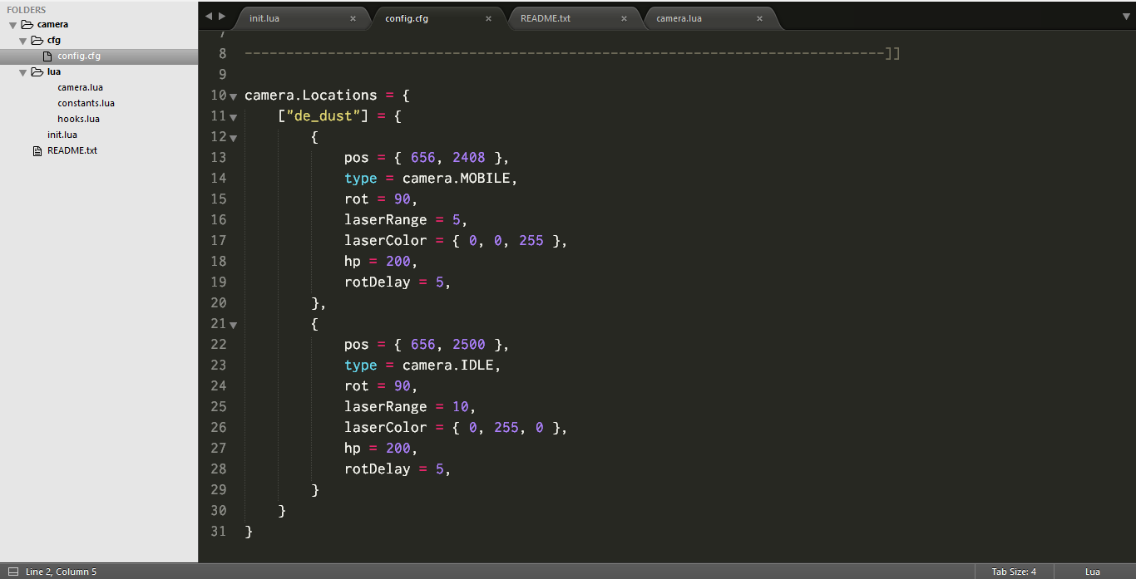Place cursor on "de_dust" string

[324, 115]
